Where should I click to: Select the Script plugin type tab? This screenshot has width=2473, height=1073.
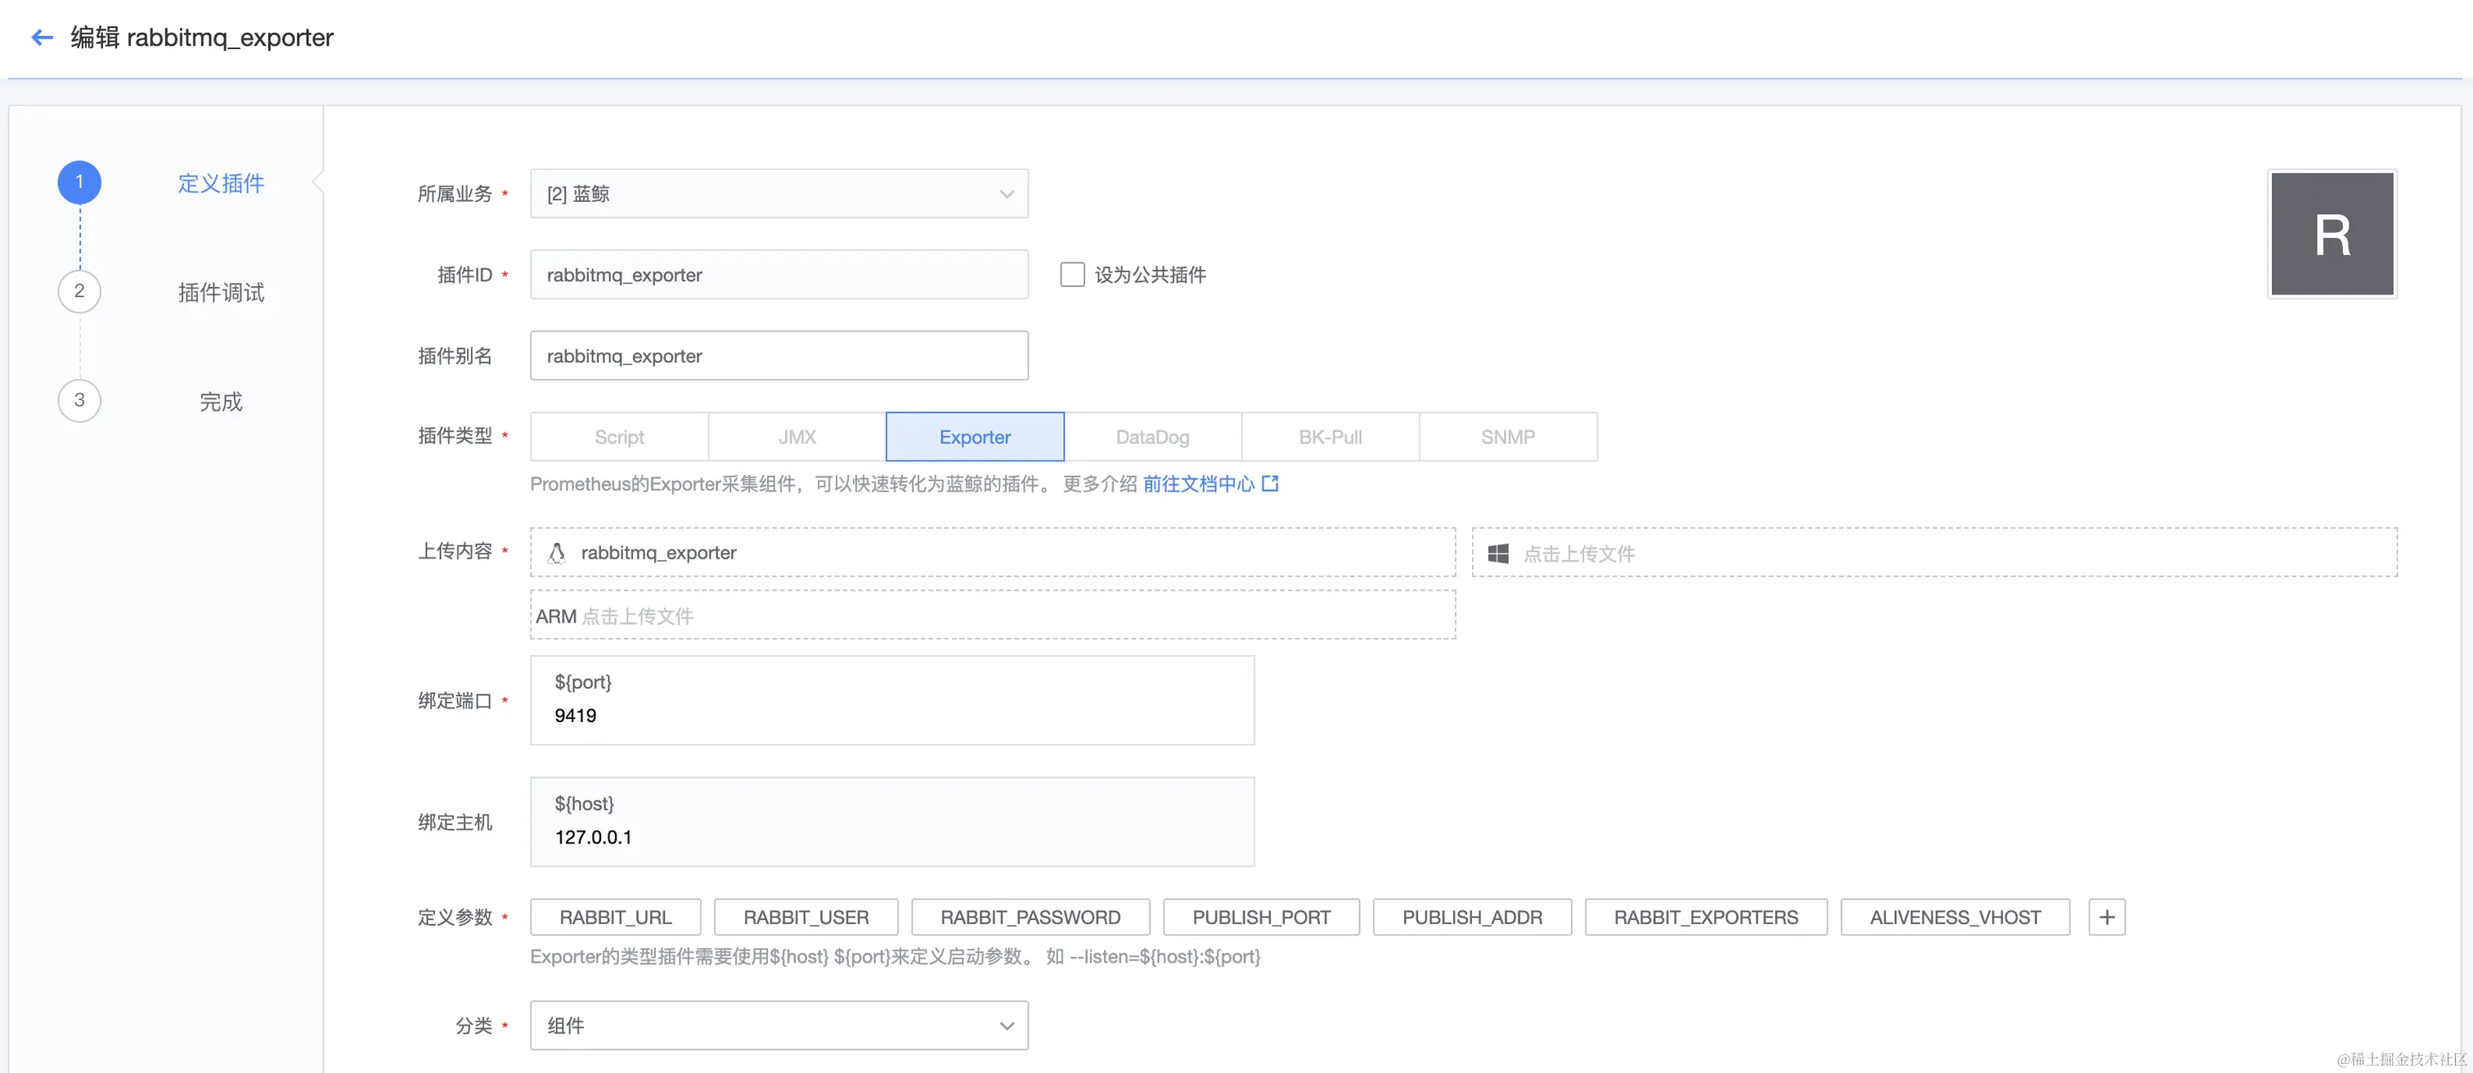pos(619,437)
